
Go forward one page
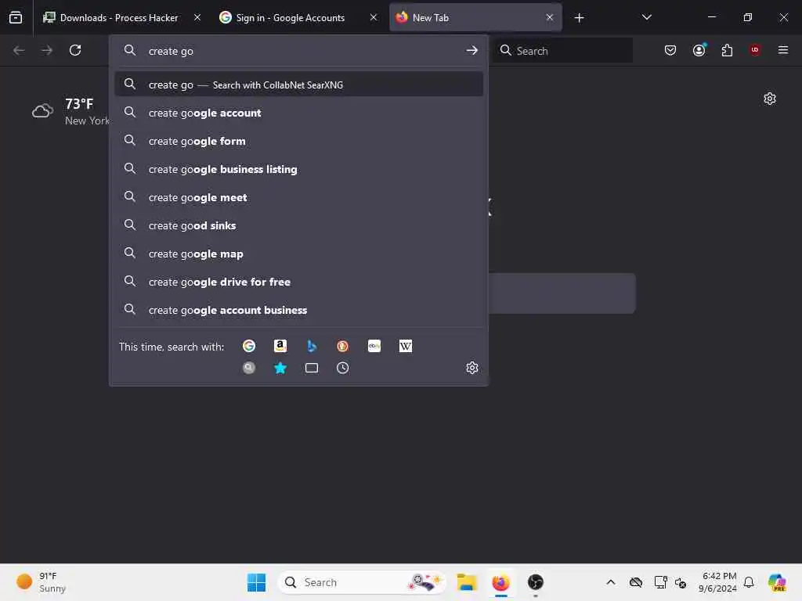pos(47,50)
